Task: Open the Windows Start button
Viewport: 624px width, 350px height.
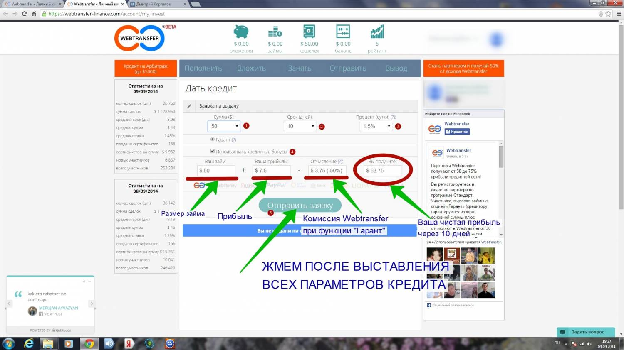Action: 9,344
